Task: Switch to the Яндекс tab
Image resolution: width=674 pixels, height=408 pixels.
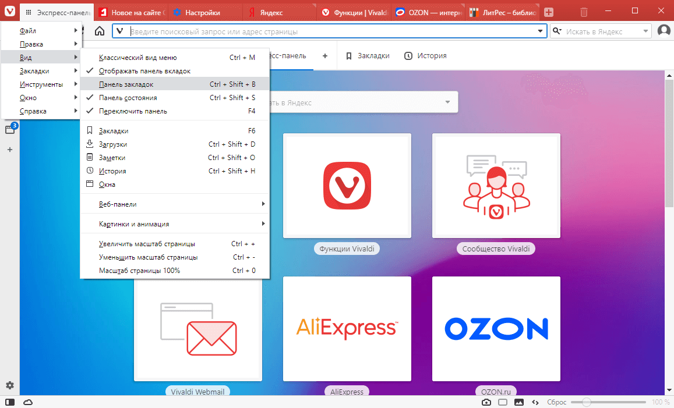Action: (281, 12)
